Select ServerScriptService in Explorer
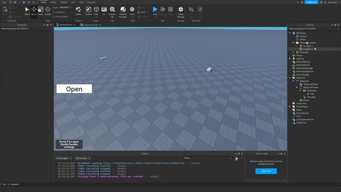 point(305,71)
